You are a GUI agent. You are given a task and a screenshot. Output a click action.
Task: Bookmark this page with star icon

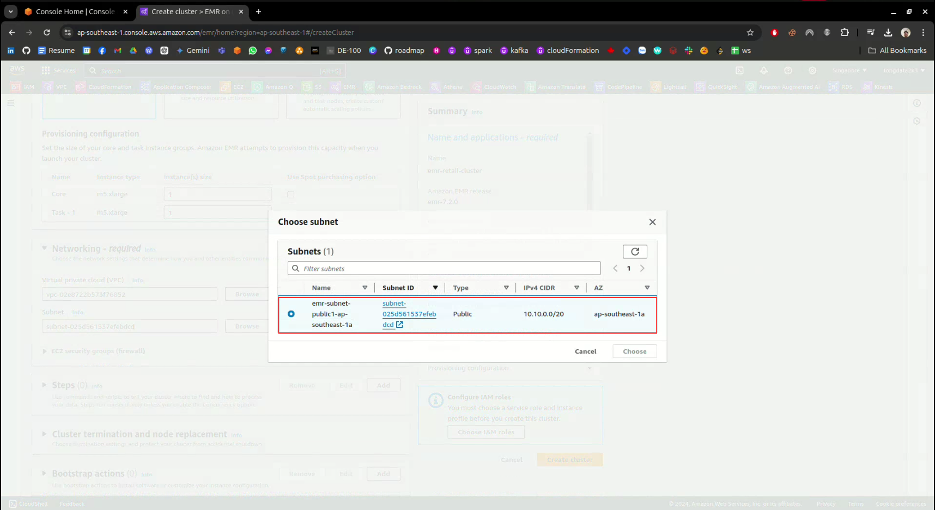pos(750,33)
